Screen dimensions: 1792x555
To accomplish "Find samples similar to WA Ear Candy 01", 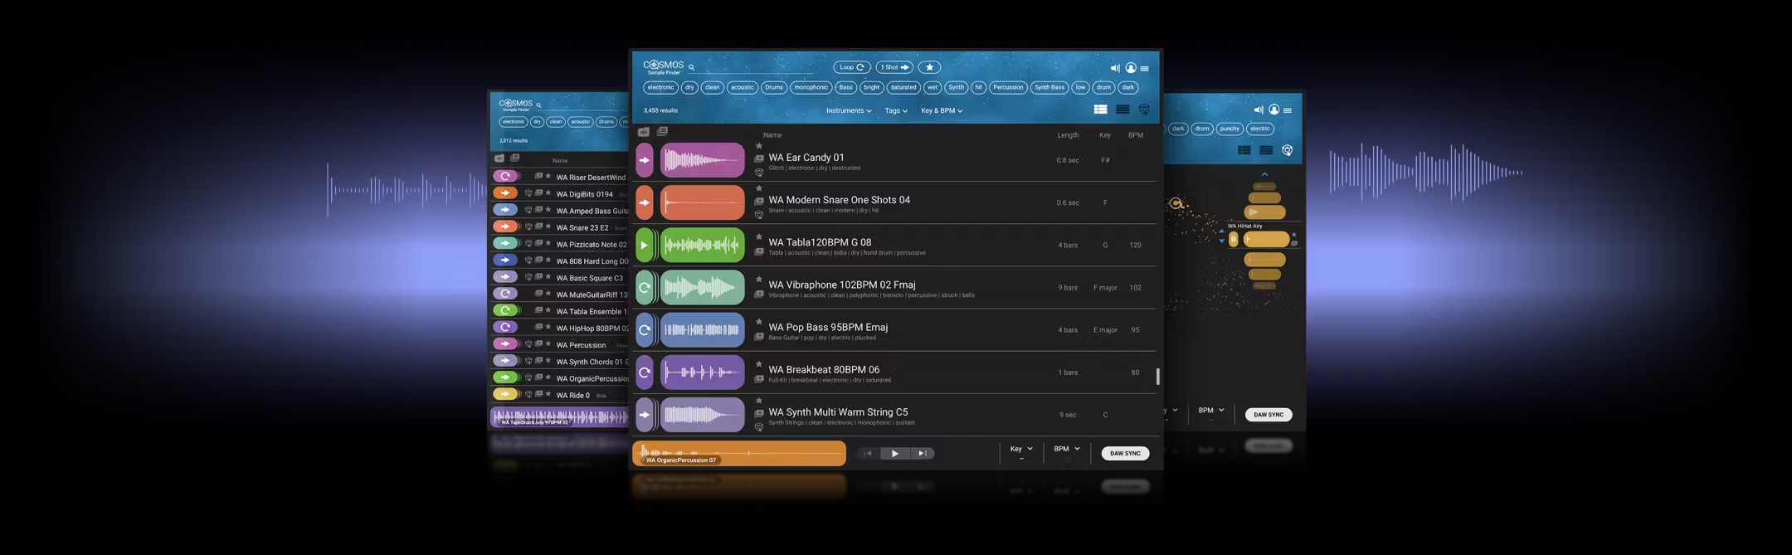I will click(759, 173).
